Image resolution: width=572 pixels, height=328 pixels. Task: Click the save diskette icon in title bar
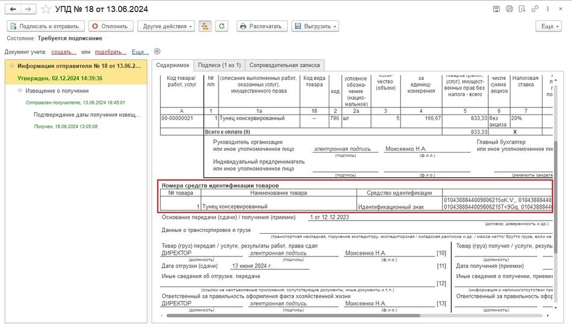point(496,9)
